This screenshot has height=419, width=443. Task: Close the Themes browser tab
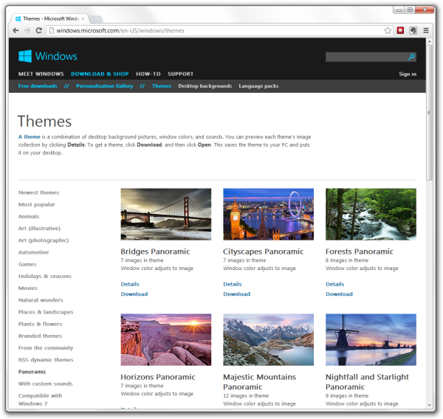pyautogui.click(x=83, y=18)
